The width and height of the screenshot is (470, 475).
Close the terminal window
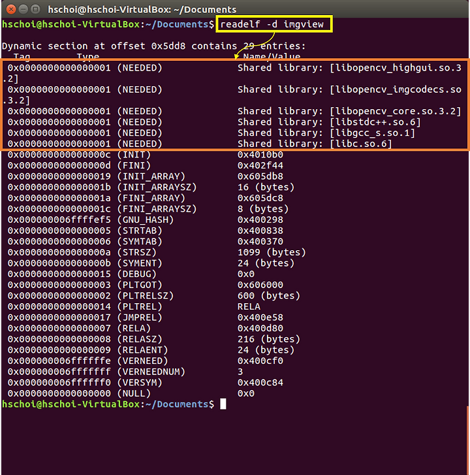(11, 9)
